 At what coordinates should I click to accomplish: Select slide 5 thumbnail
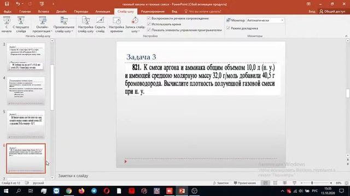(x=26, y=125)
